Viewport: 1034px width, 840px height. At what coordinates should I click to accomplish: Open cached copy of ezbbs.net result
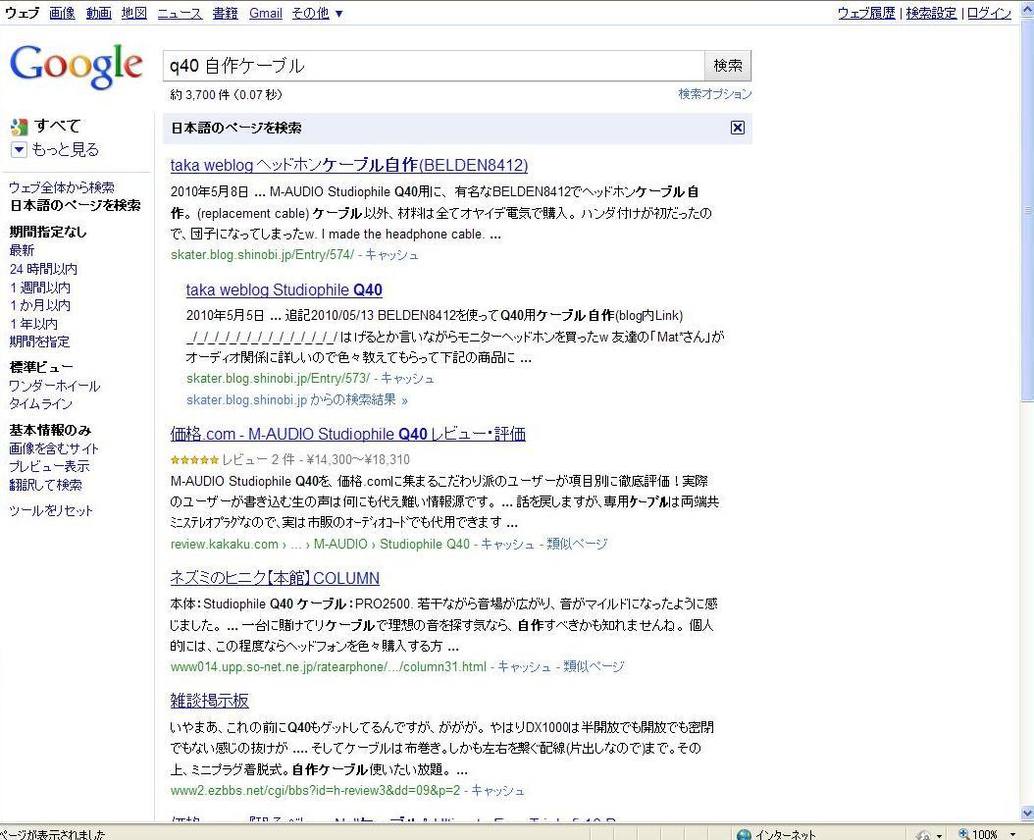(497, 790)
